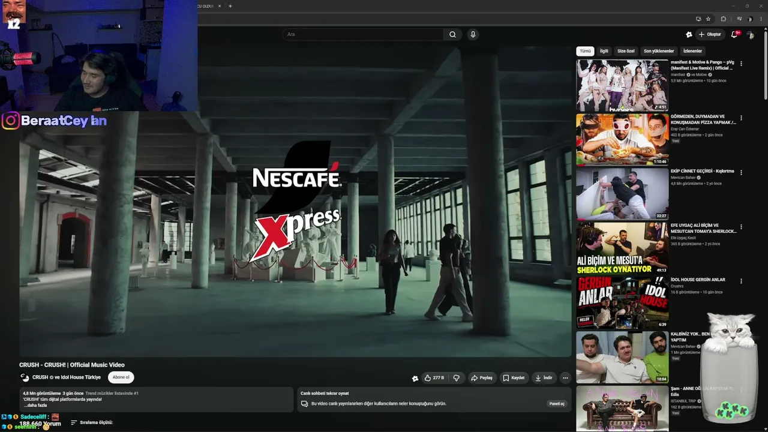The image size is (768, 432).
Task: Open options for EFE UYGAÇ ALİ BİÇİM video
Action: pos(741,227)
